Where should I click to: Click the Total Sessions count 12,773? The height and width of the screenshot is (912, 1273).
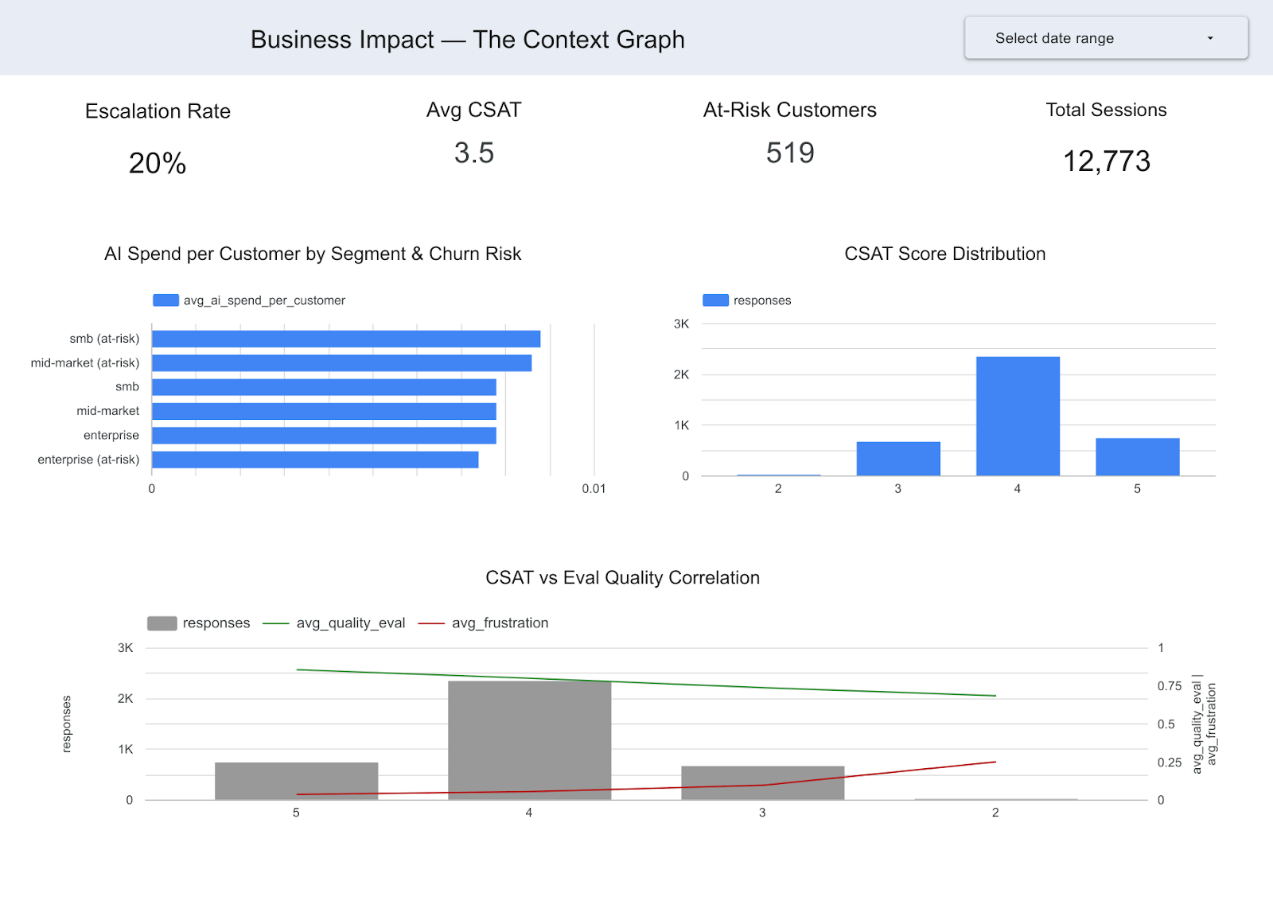[x=1107, y=161]
